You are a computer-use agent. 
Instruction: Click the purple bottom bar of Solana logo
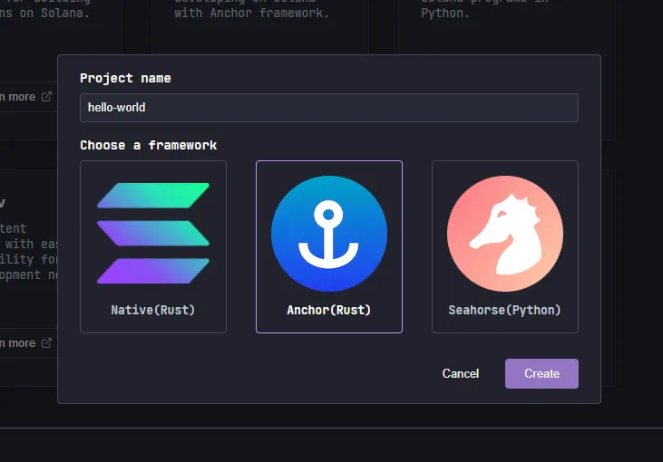[x=153, y=271]
